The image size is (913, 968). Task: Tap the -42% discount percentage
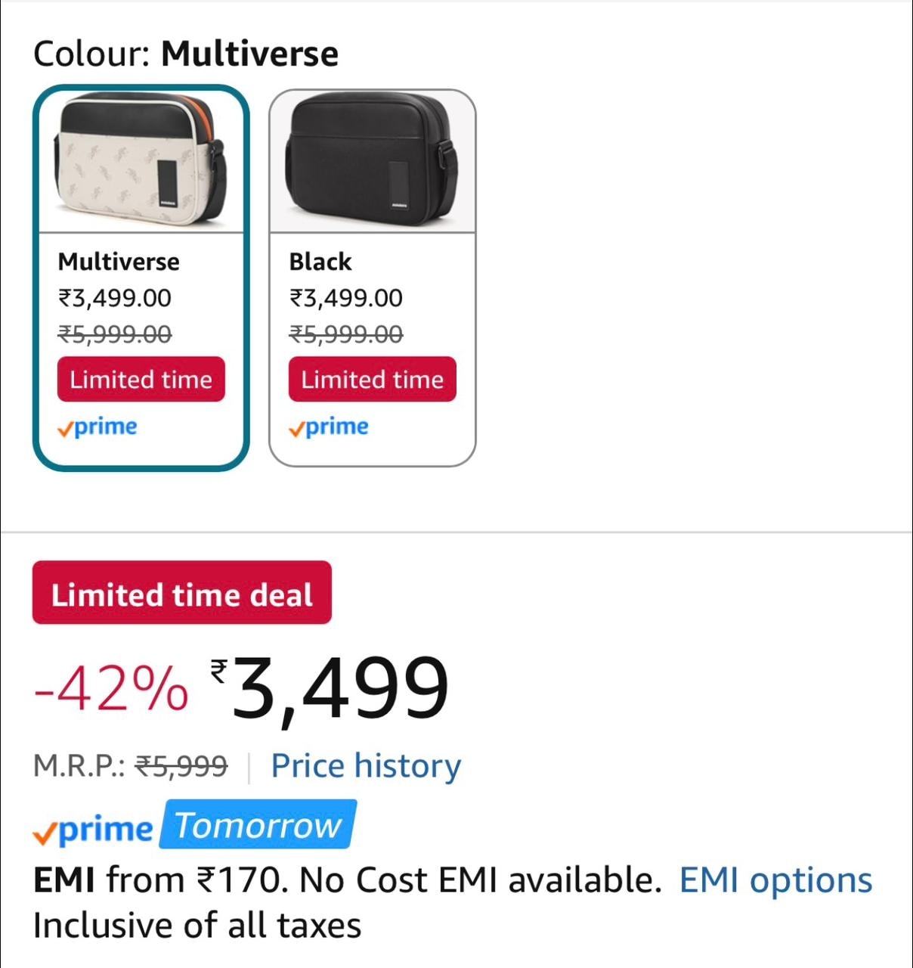tap(111, 688)
